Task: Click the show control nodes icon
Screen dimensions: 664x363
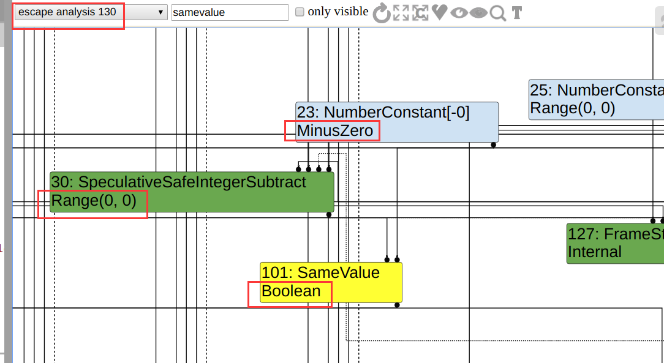Action: 420,13
